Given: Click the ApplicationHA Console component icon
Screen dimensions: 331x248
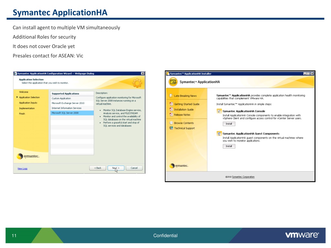Looking at the screenshot, I should tap(219, 111).
